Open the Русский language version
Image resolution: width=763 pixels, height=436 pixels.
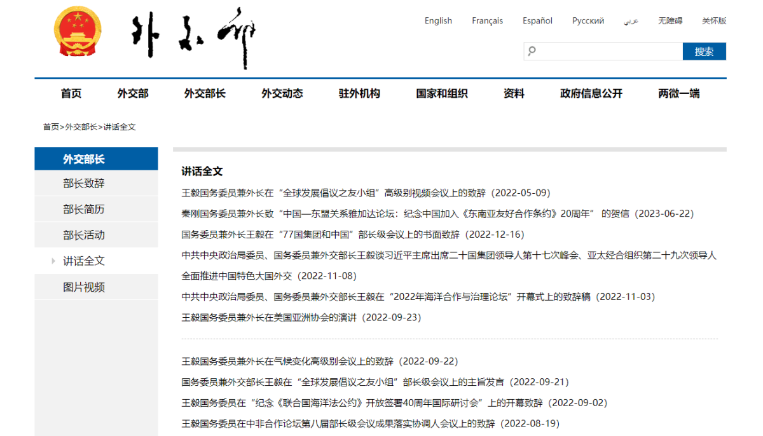(x=588, y=21)
